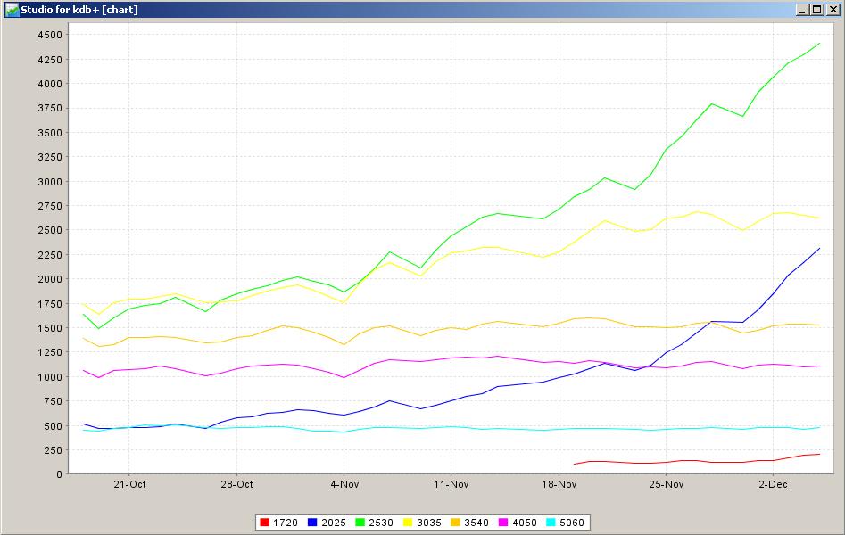The width and height of the screenshot is (845, 535).
Task: Click the 3000 value axis label
Action: (x=50, y=182)
